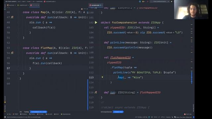Click the top toolbar Run play button
Viewport: 212px width, 119px height.
(172, 1)
